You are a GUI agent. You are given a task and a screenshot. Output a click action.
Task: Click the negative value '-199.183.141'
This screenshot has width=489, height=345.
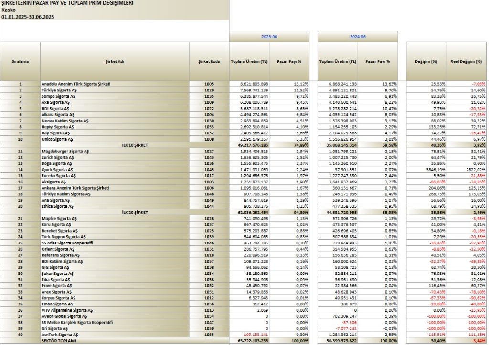(x=255, y=335)
